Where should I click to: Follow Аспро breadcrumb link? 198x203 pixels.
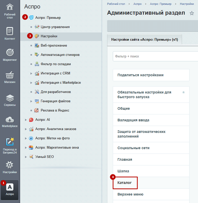pyautogui.click(x=137, y=4)
